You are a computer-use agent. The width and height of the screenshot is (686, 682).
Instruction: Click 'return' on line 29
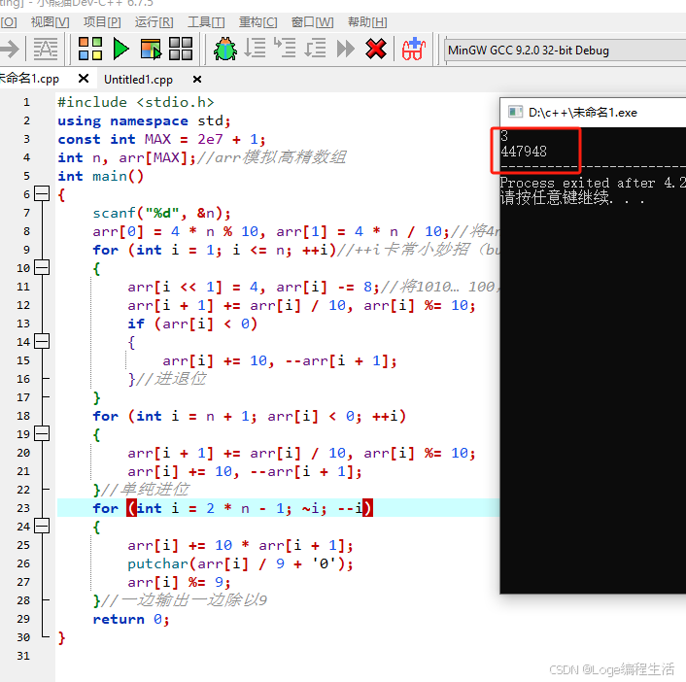tap(119, 619)
